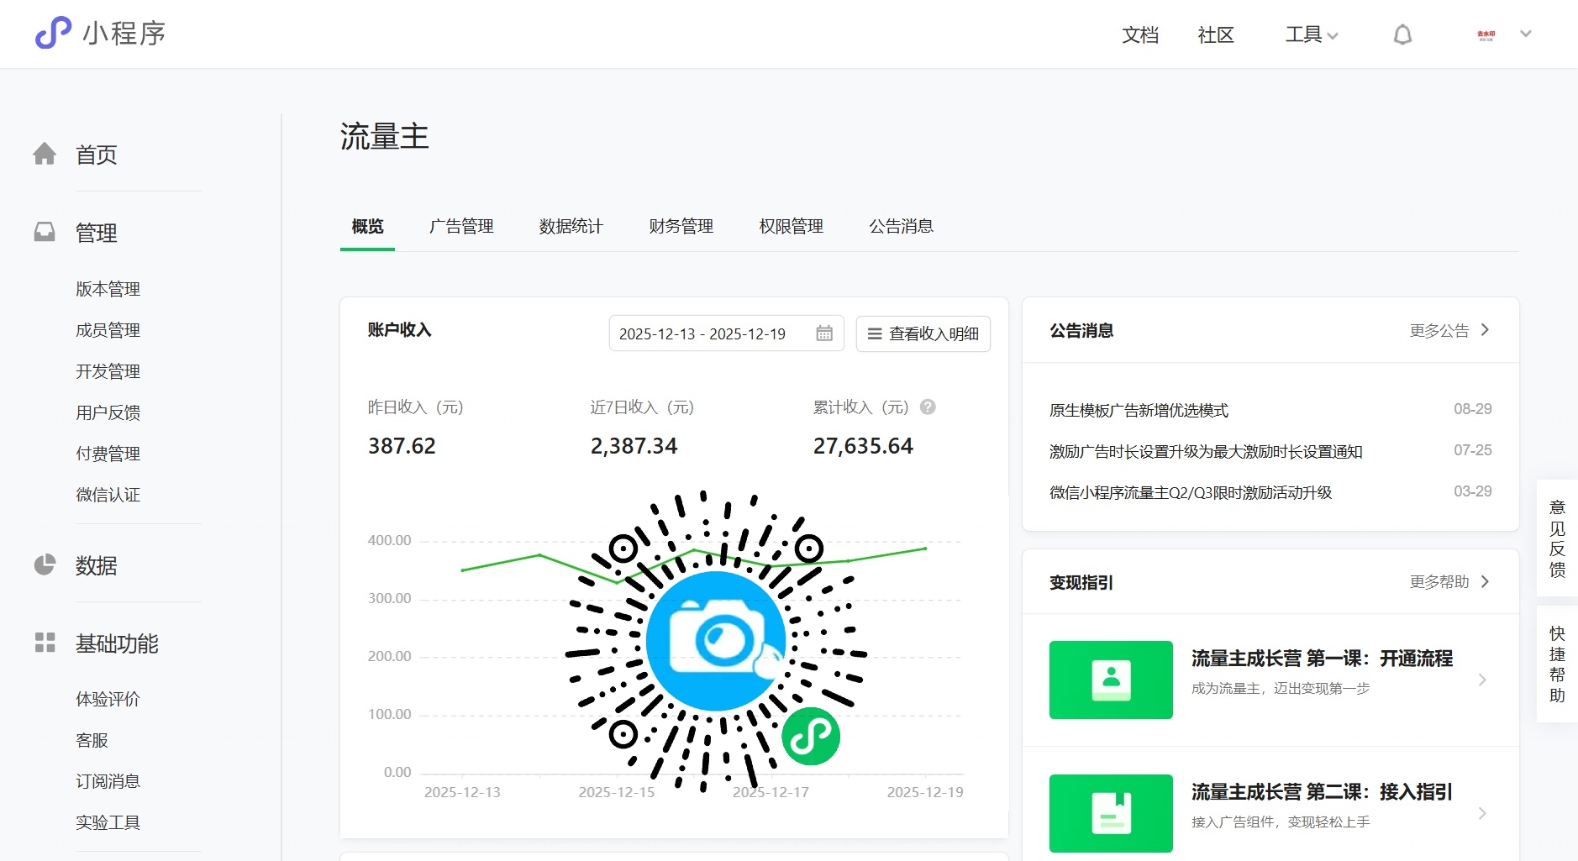The height and width of the screenshot is (861, 1578).
Task: Open announcement 原生模板广告新增优选模式
Action: [x=1139, y=410]
